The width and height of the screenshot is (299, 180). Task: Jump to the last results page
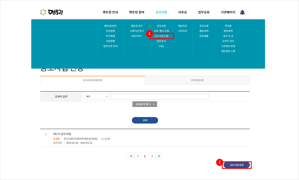pos(159,156)
